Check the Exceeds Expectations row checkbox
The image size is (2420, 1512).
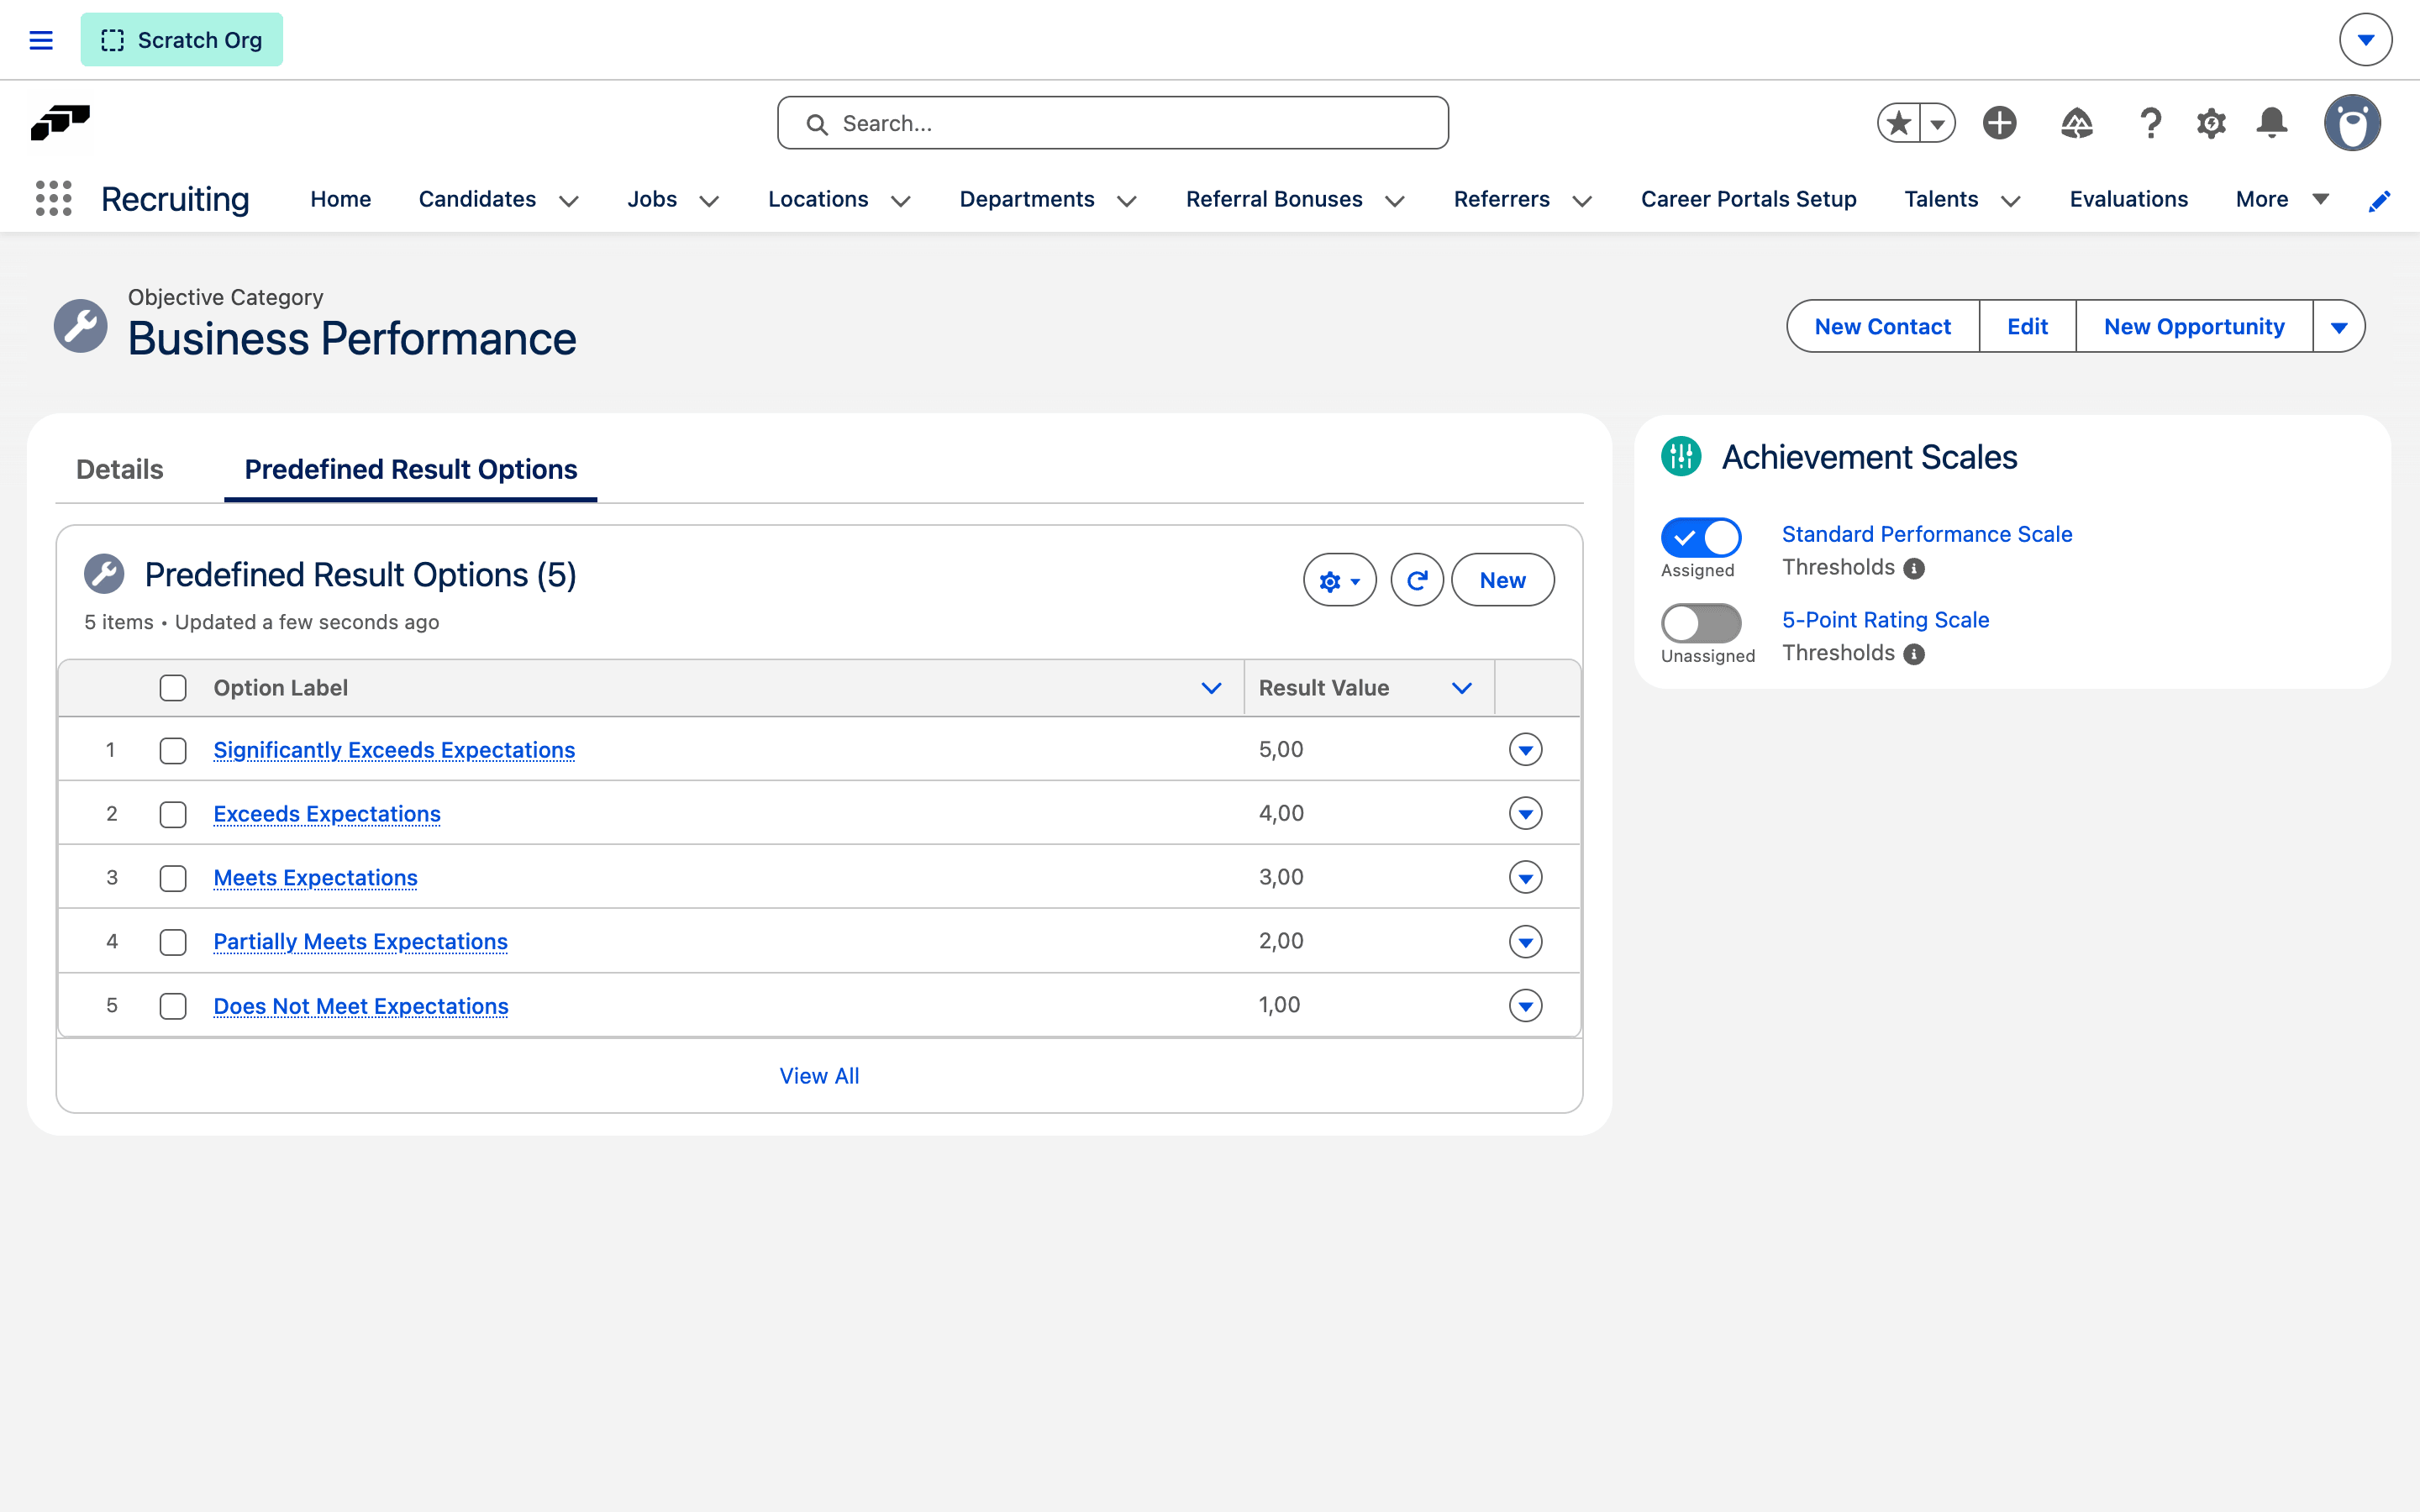point(173,814)
